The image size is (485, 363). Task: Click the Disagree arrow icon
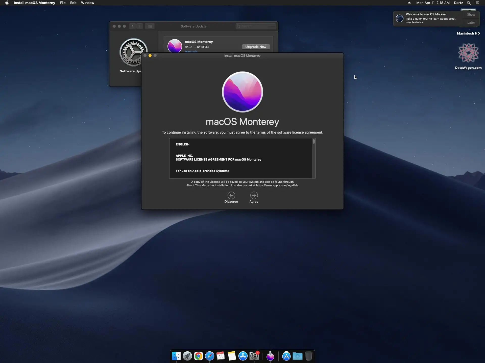tap(231, 195)
